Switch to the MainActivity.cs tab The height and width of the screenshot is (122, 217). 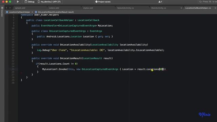click(x=159, y=8)
